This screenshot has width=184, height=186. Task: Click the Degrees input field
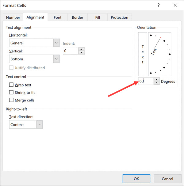[x=145, y=81]
